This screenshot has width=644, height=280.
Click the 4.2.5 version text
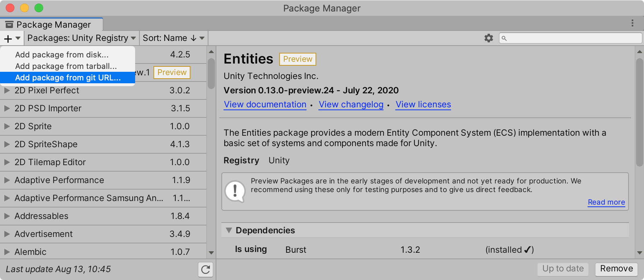coord(180,55)
